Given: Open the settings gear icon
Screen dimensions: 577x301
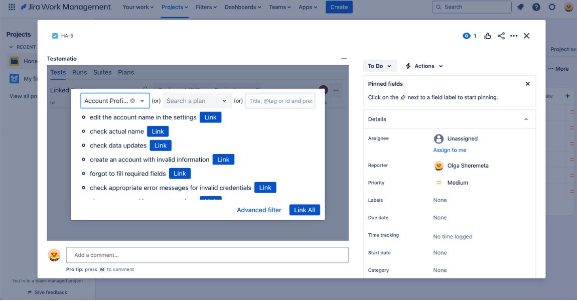Looking at the screenshot, I should [x=552, y=7].
